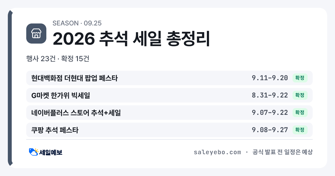
Task: Select the 현대백화점 더현대 팝업 페스타 row
Action: [x=169, y=78]
